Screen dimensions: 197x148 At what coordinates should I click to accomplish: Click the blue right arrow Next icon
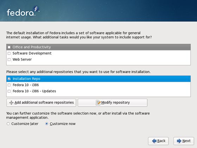(x=179, y=141)
